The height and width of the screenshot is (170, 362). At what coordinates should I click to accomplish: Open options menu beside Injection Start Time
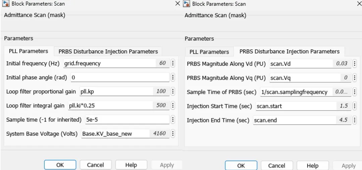pos(354,106)
